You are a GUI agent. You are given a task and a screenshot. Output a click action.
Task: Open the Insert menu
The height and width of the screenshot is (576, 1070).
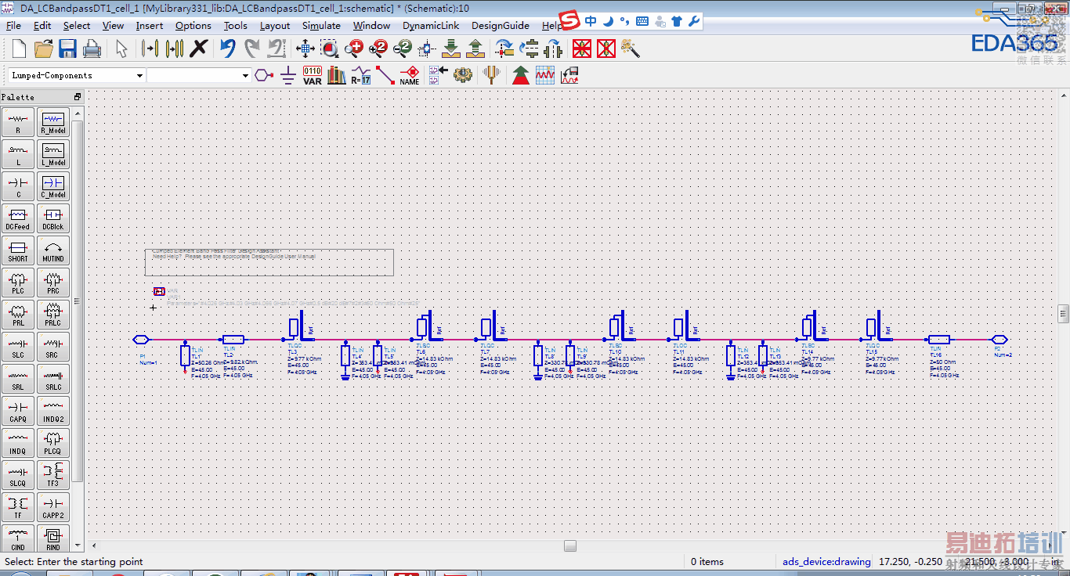click(x=150, y=25)
